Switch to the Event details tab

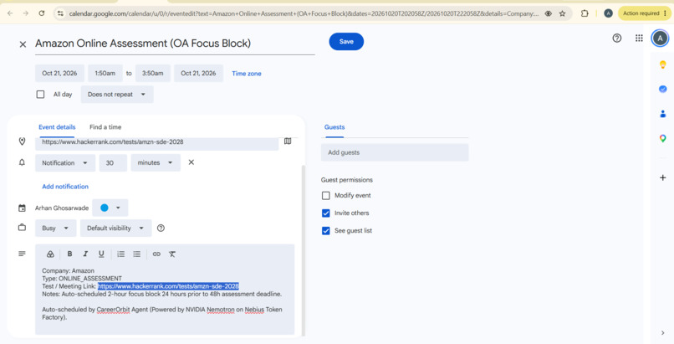(x=57, y=127)
